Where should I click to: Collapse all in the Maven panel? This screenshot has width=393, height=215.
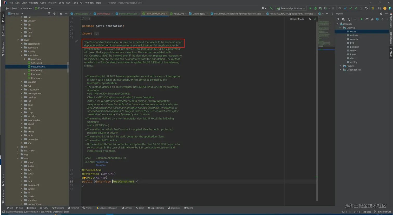(x=382, y=19)
